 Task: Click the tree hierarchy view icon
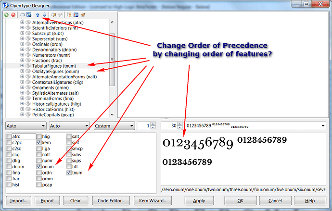[x=69, y=15]
